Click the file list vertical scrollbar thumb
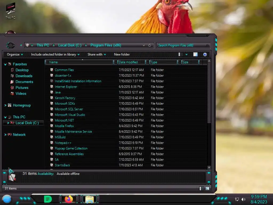The width and height of the screenshot is (273, 205). (x=209, y=93)
